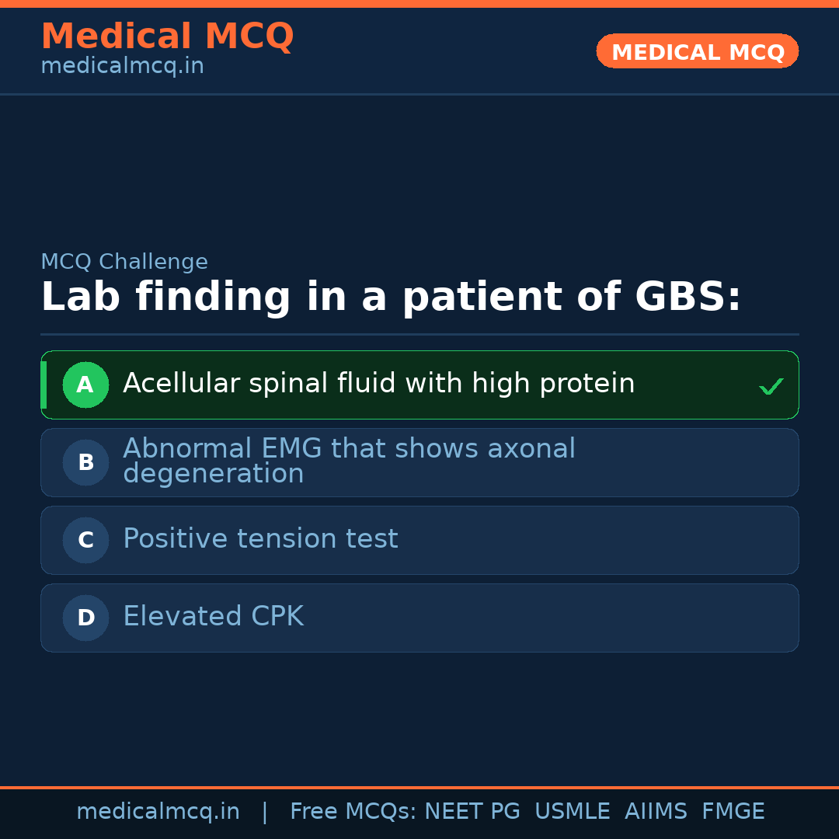
Task: Click the 'MCQ Challenge' label
Action: (124, 262)
